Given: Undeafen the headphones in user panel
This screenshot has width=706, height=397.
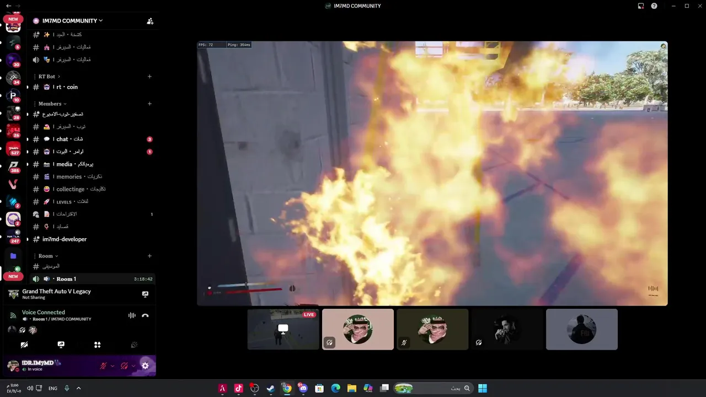Looking at the screenshot, I should 124,366.
